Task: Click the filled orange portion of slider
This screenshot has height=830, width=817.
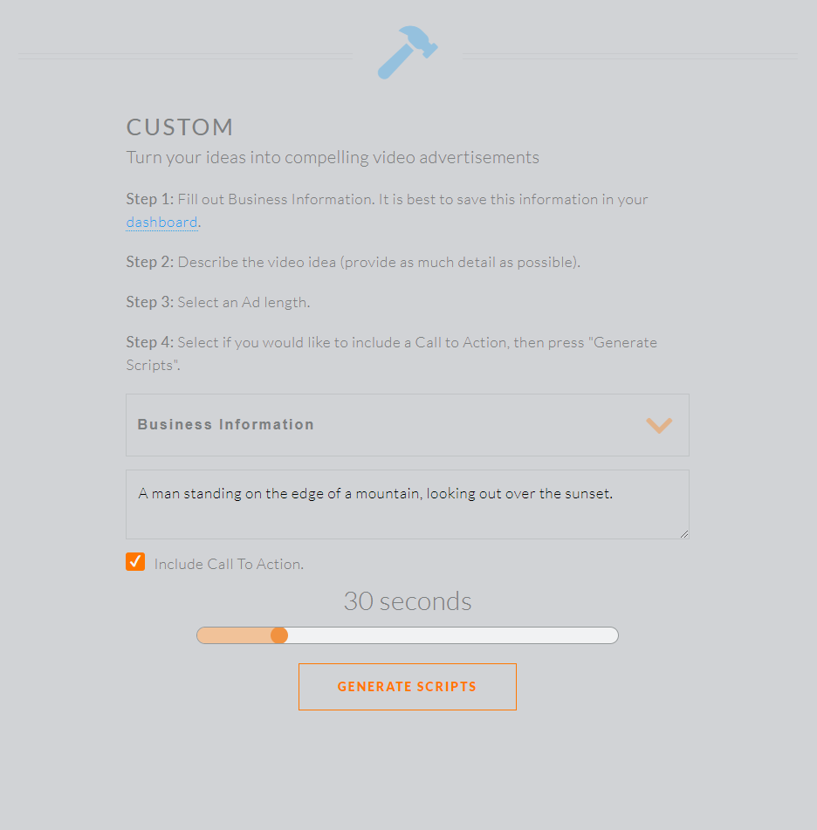Action: [x=234, y=635]
